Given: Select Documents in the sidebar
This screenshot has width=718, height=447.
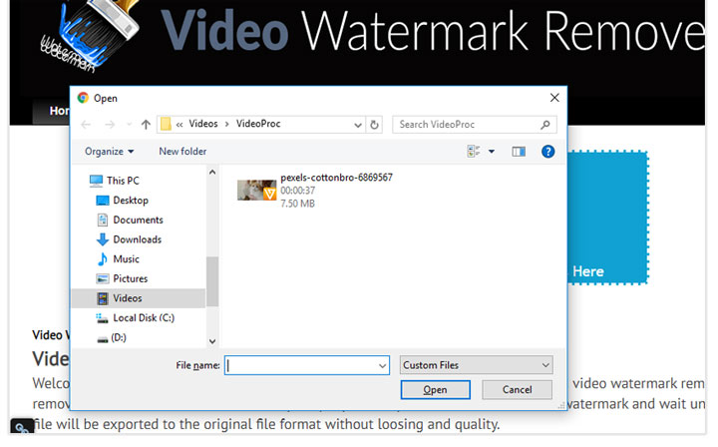Looking at the screenshot, I should [x=130, y=220].
